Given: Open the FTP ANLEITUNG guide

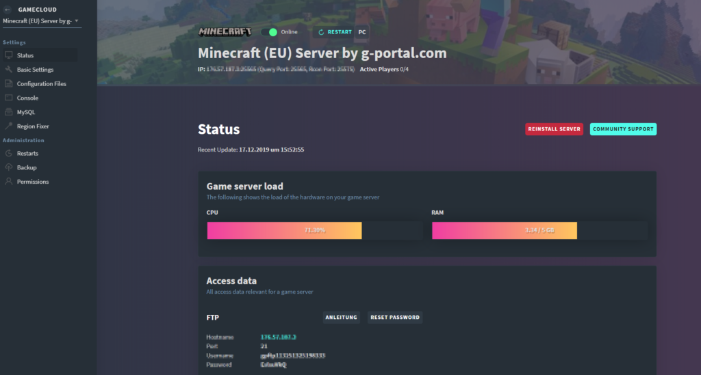Looking at the screenshot, I should tap(341, 318).
